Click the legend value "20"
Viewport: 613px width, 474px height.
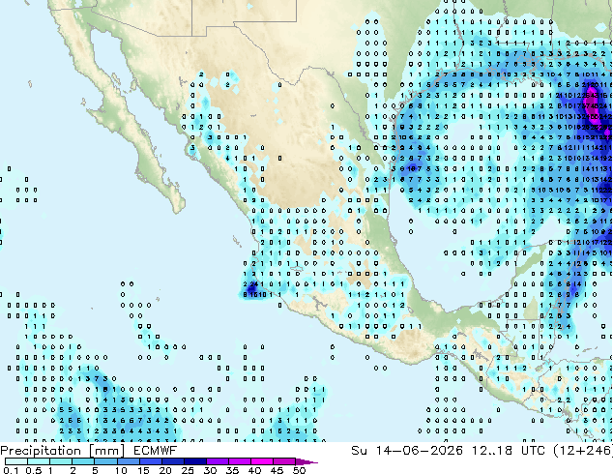[x=165, y=470]
